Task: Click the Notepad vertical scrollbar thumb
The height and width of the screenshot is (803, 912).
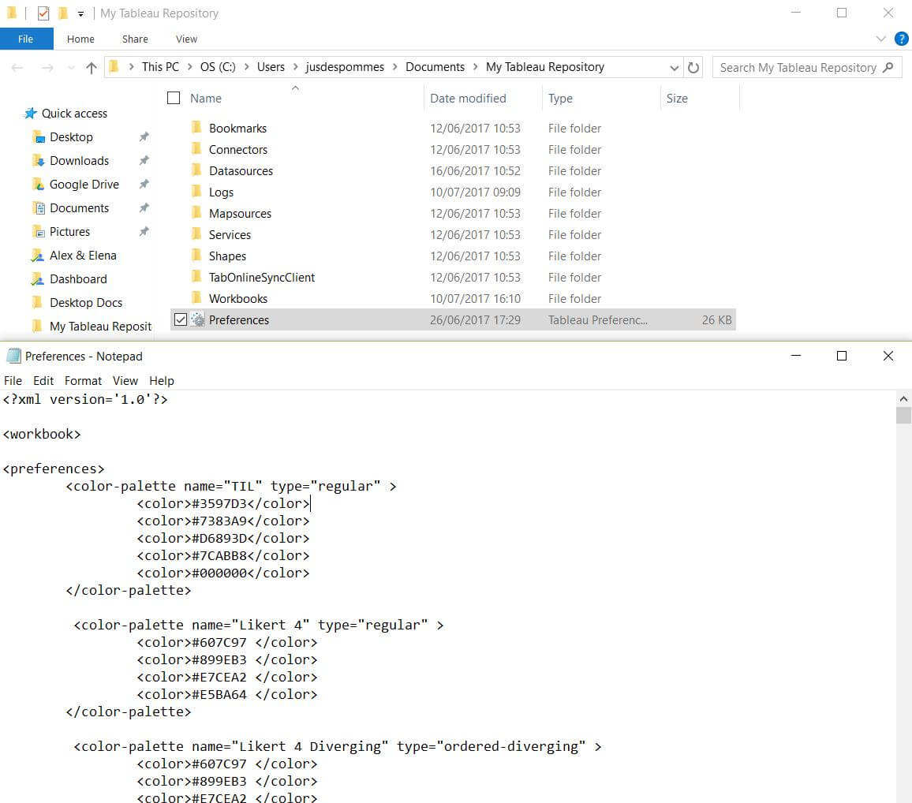Action: pos(903,415)
